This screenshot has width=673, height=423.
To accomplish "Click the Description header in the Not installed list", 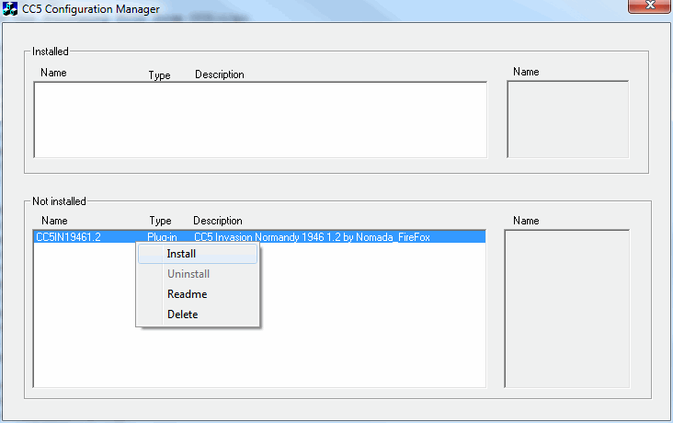I will click(217, 221).
